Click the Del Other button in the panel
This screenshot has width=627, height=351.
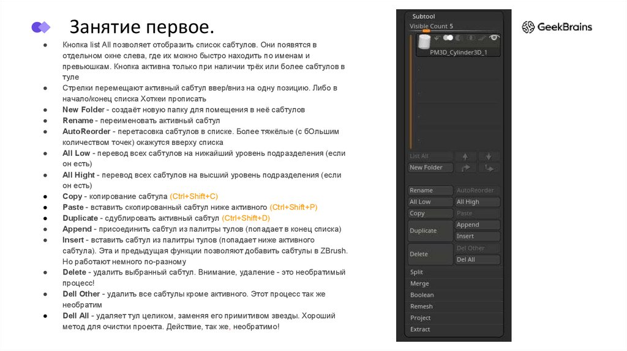tap(478, 248)
